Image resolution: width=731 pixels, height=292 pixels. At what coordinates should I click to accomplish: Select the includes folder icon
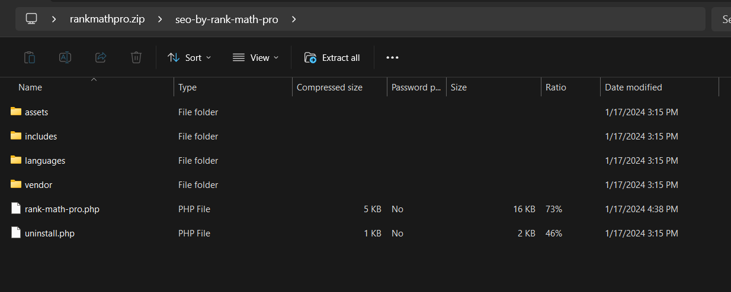click(16, 136)
